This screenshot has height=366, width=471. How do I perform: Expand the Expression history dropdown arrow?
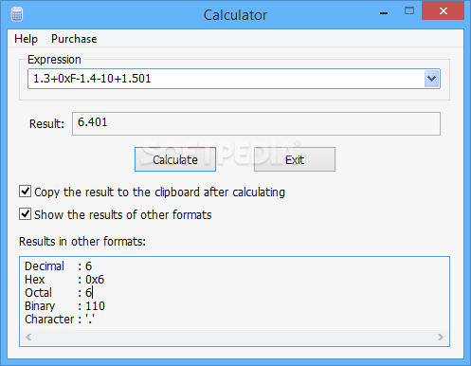[431, 79]
